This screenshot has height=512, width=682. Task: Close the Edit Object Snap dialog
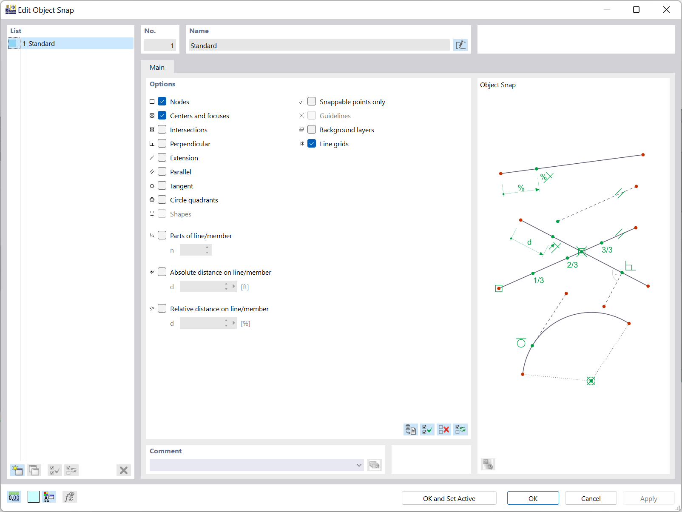pyautogui.click(x=666, y=10)
